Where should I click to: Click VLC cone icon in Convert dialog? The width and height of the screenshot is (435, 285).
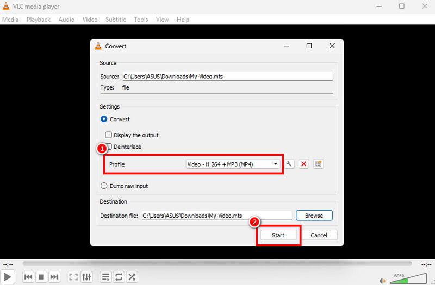(98, 46)
